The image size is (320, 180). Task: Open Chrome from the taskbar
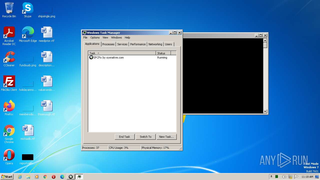pos(45,177)
